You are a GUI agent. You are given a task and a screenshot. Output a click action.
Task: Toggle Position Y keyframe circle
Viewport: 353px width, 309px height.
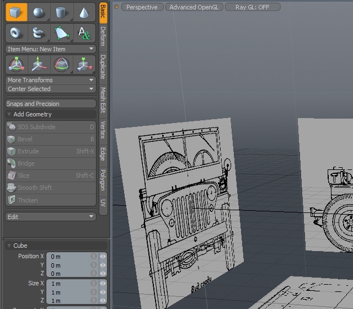click(94, 265)
